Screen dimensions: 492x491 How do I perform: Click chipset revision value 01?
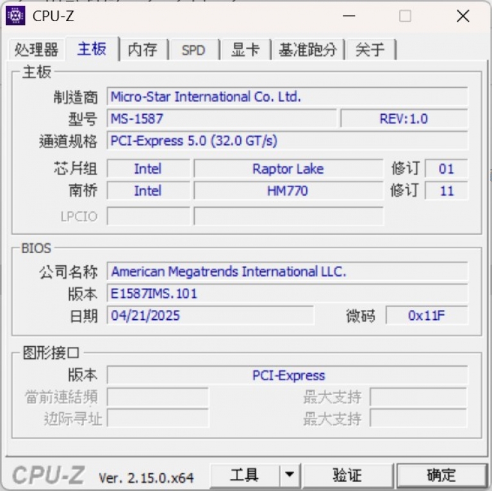[x=446, y=169]
